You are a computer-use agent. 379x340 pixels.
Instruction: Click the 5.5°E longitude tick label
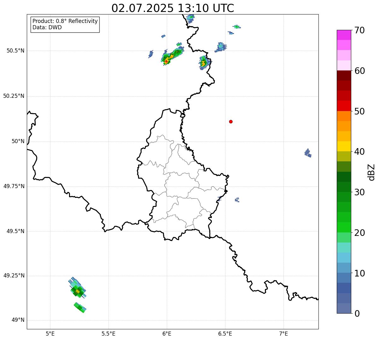click(x=108, y=333)
